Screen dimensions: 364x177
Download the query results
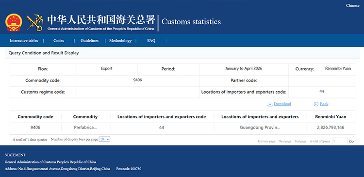(x=282, y=104)
